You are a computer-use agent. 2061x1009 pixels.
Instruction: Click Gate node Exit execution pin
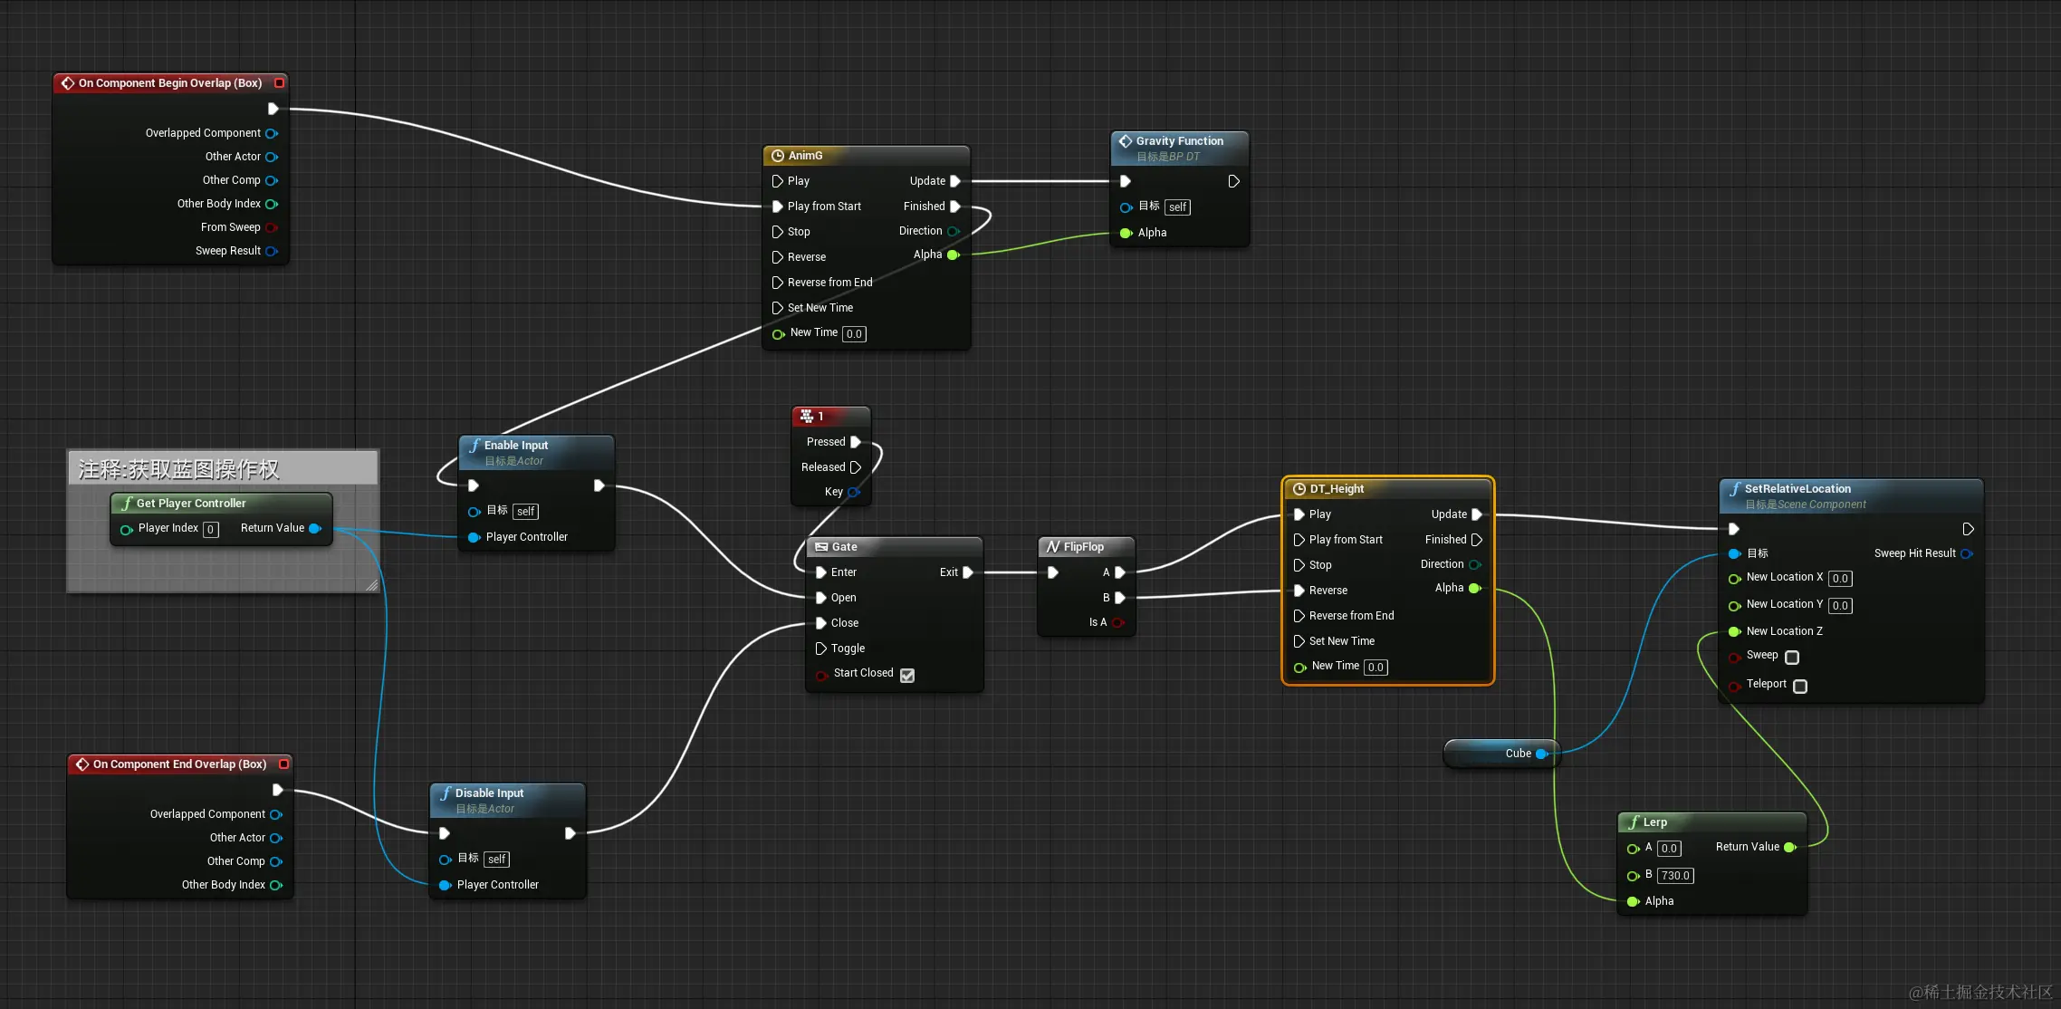click(968, 572)
